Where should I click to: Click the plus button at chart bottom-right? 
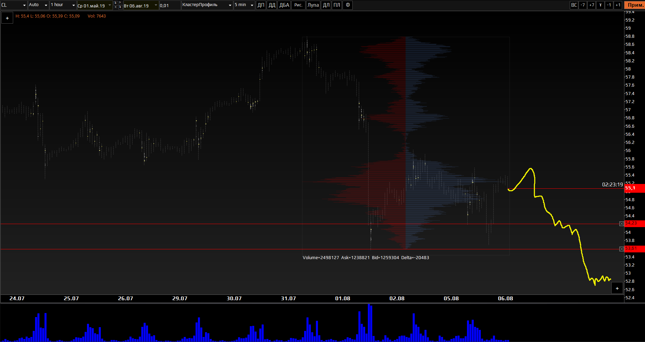[617, 288]
